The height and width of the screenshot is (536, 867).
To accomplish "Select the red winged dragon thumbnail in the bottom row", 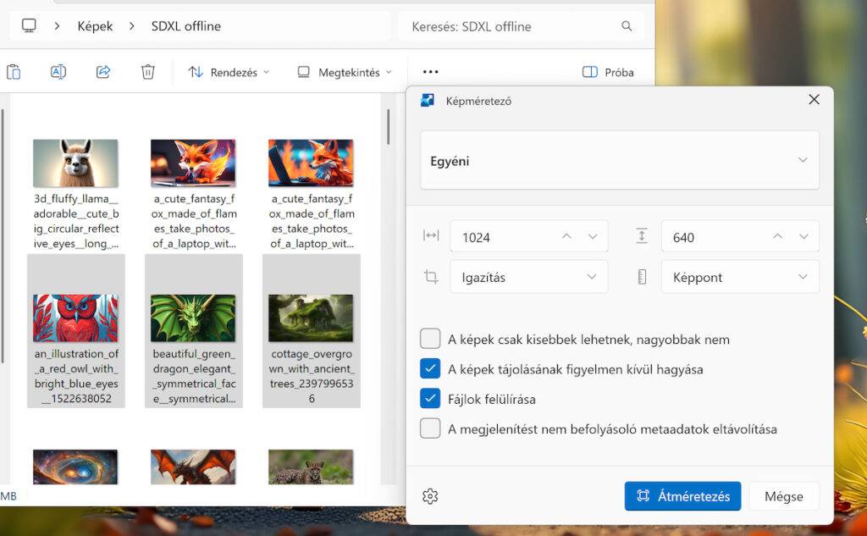I will [193, 467].
